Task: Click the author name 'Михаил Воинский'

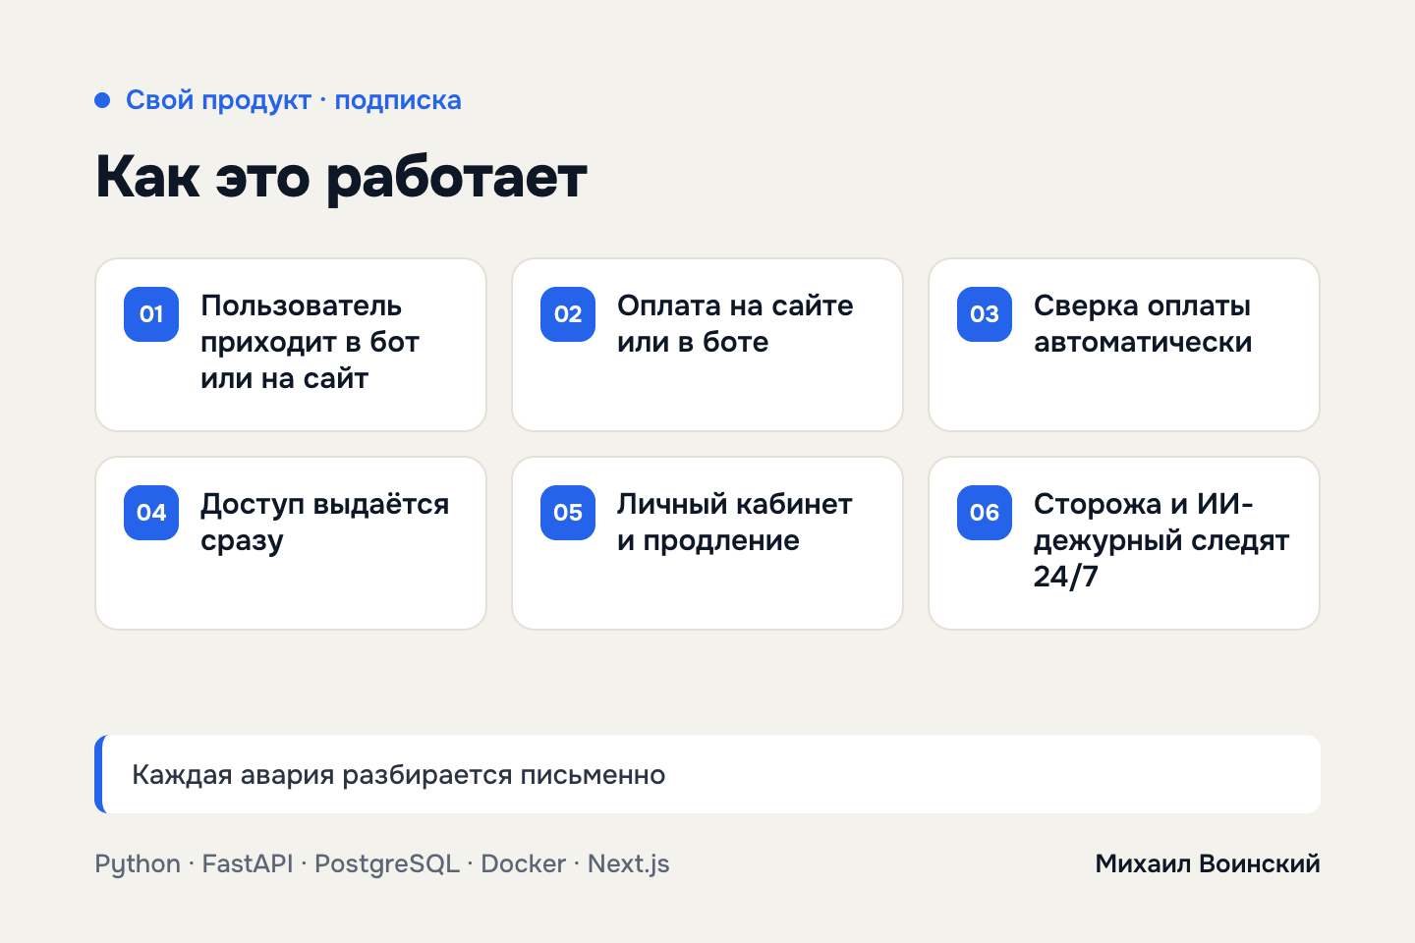Action: pos(1208,863)
